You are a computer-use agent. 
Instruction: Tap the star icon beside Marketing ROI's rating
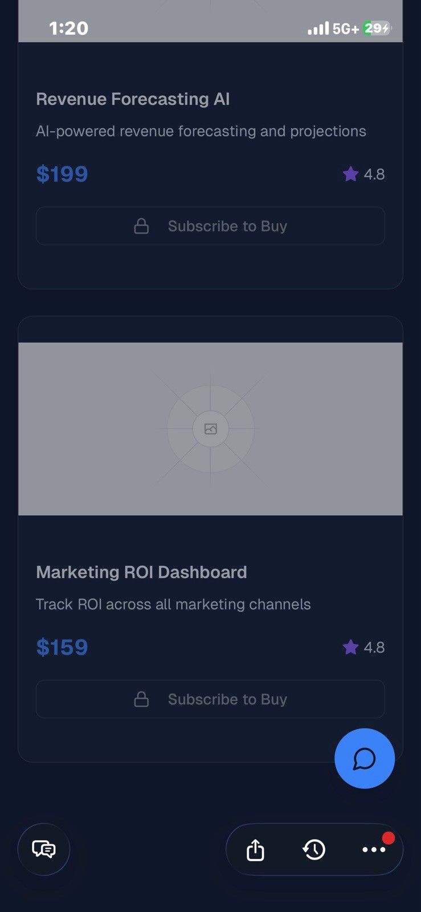tap(350, 647)
